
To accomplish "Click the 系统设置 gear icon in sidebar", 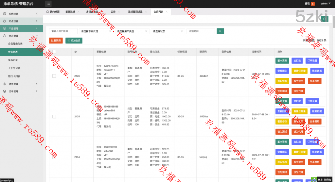I will coord(5,14).
